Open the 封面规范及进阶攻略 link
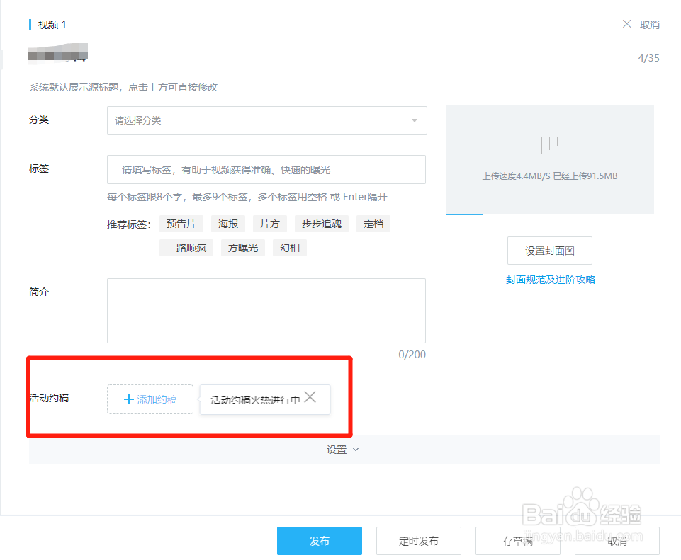Viewport: 681px width, 560px height. pos(551,280)
